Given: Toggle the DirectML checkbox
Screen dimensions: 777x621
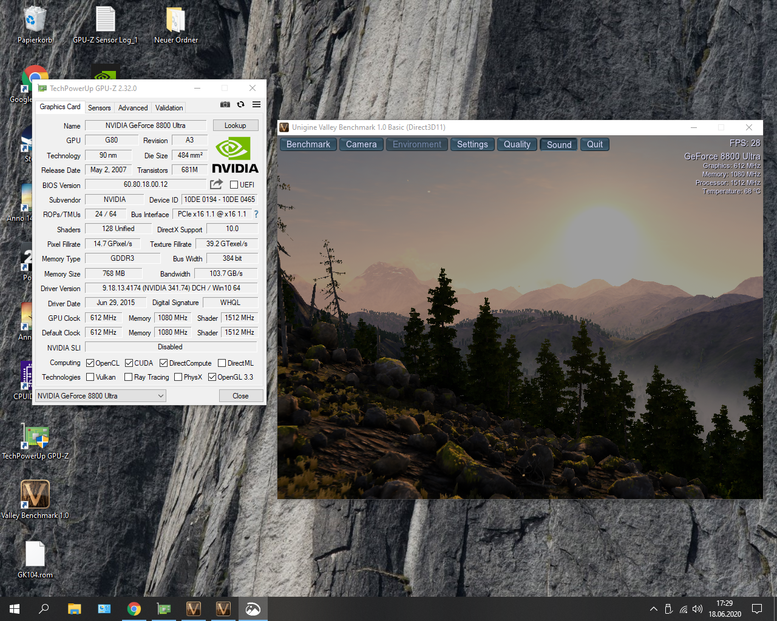Looking at the screenshot, I should tap(222, 363).
